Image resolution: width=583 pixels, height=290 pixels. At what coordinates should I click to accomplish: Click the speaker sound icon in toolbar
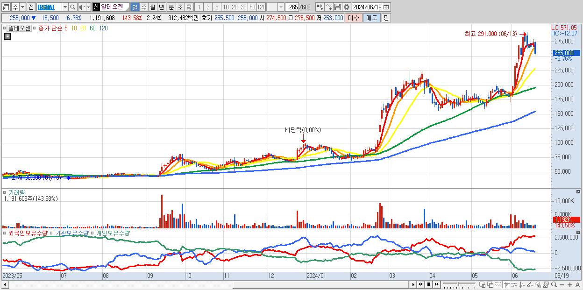(82, 7)
